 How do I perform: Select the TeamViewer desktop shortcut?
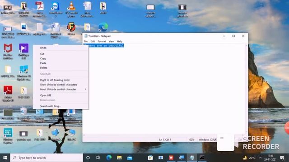(55, 10)
